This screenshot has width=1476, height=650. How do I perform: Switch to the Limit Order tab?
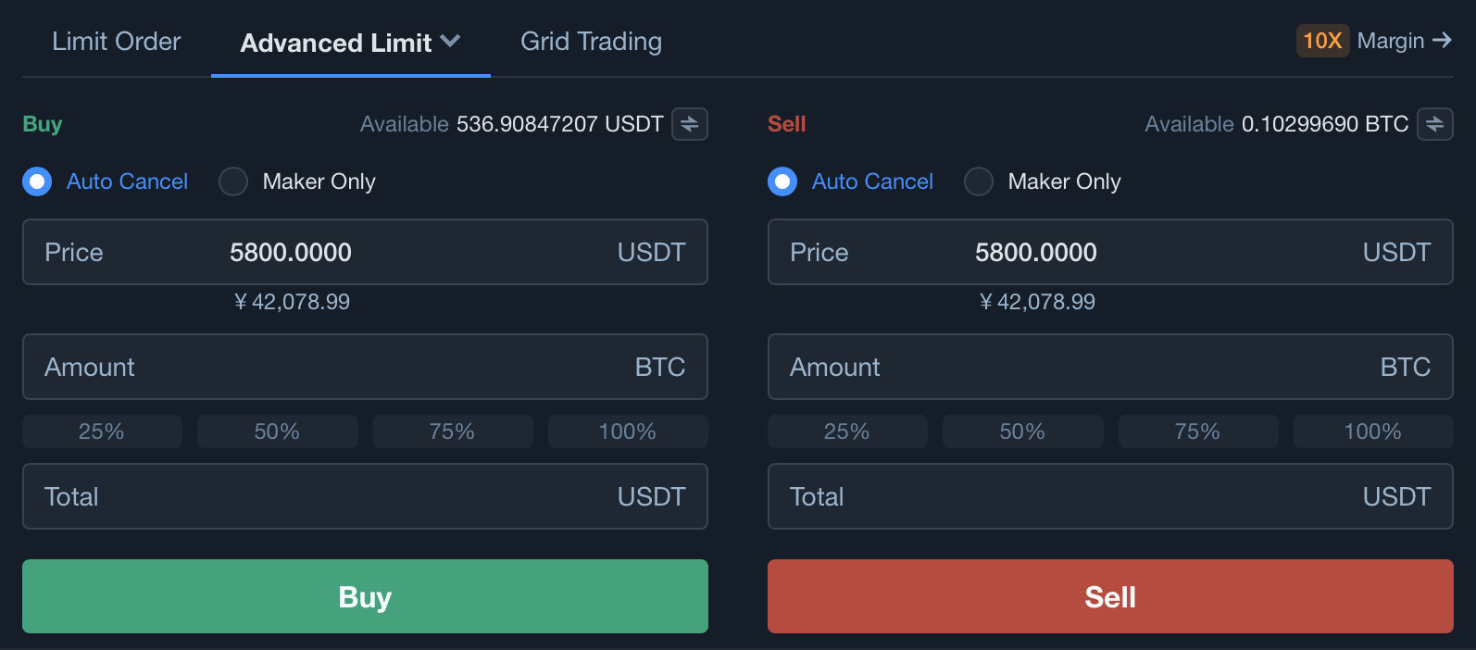click(117, 42)
